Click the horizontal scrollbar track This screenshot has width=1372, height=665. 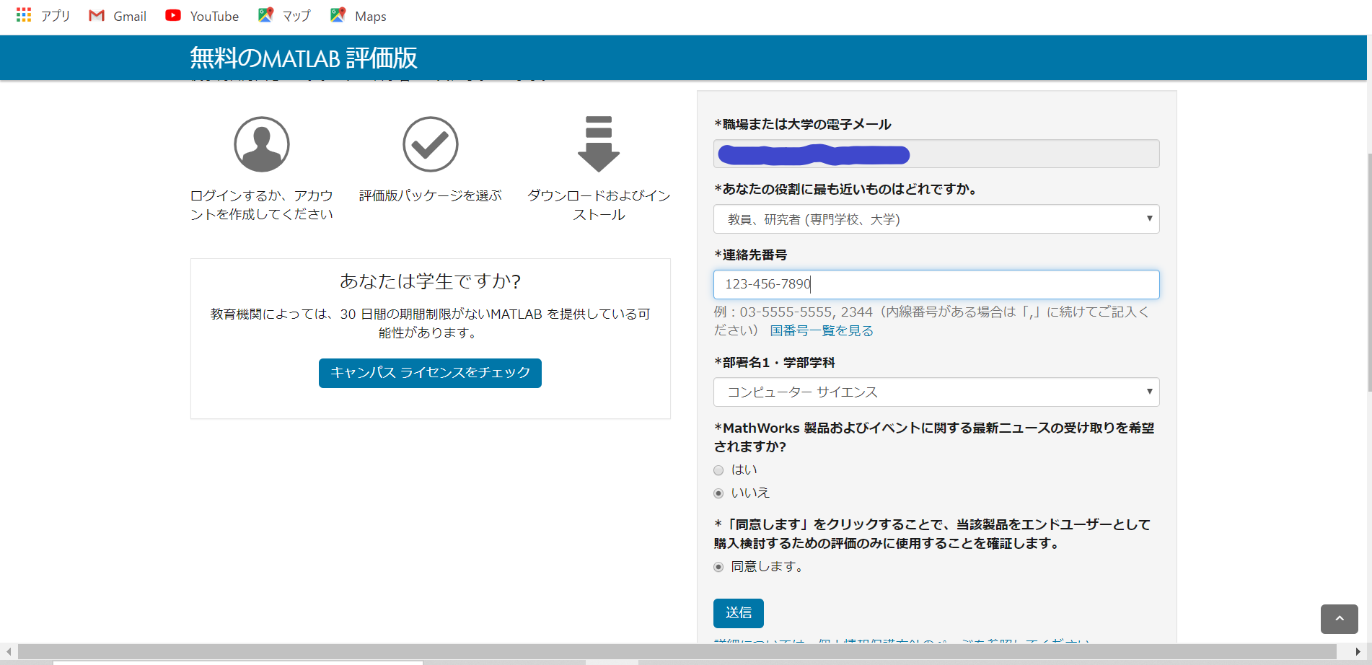point(676,651)
